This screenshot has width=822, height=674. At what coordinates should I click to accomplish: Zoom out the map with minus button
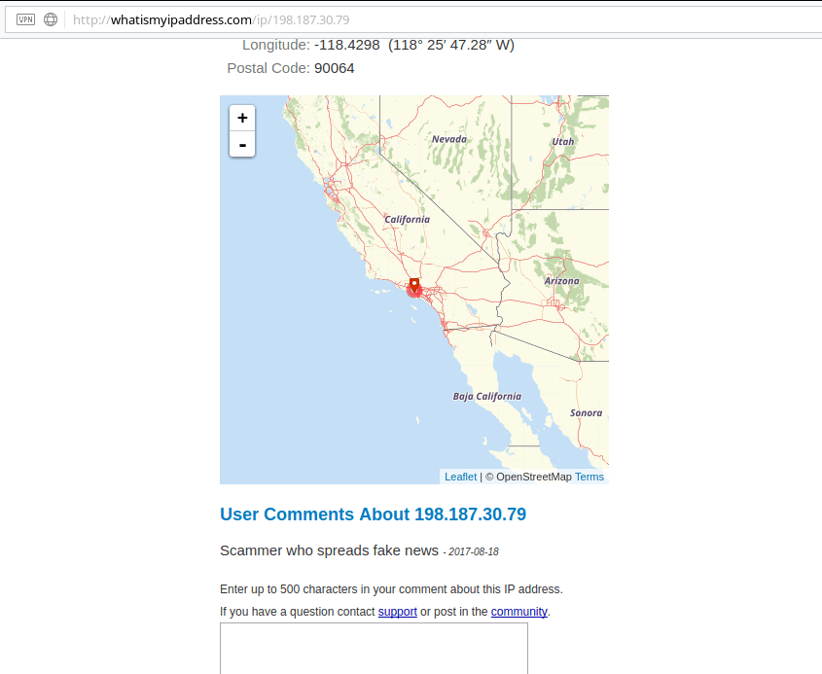[x=242, y=144]
